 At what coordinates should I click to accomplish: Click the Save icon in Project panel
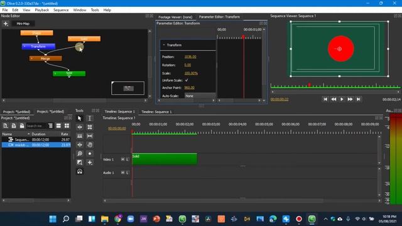pos(22,126)
